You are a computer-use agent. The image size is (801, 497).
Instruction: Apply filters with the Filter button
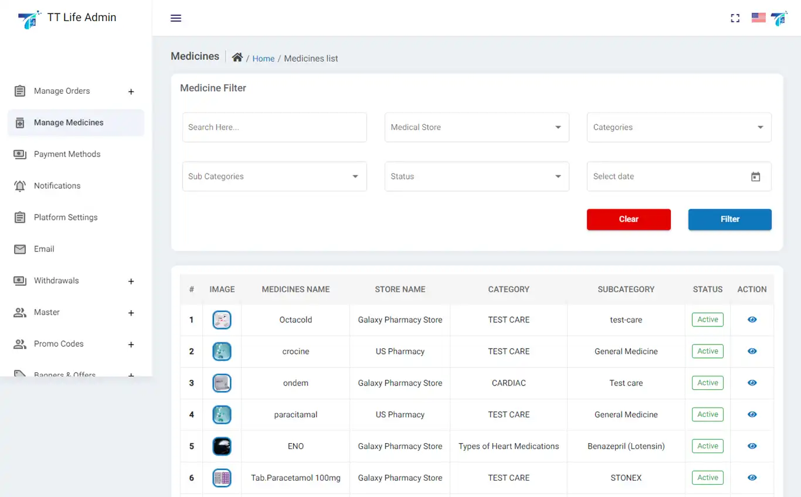[x=729, y=219]
